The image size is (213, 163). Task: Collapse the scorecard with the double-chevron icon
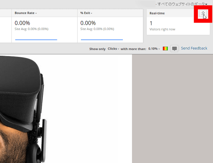203,14
